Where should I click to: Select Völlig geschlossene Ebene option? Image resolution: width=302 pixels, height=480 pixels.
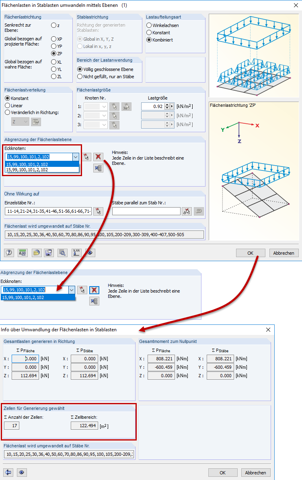click(x=80, y=69)
